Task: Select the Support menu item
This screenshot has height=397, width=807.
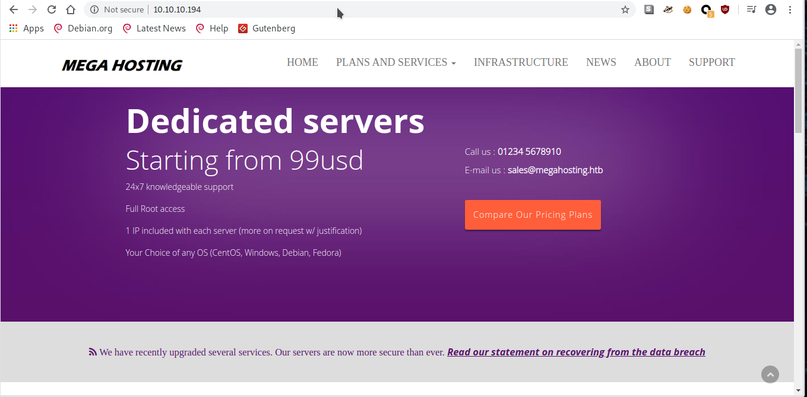Action: click(711, 62)
